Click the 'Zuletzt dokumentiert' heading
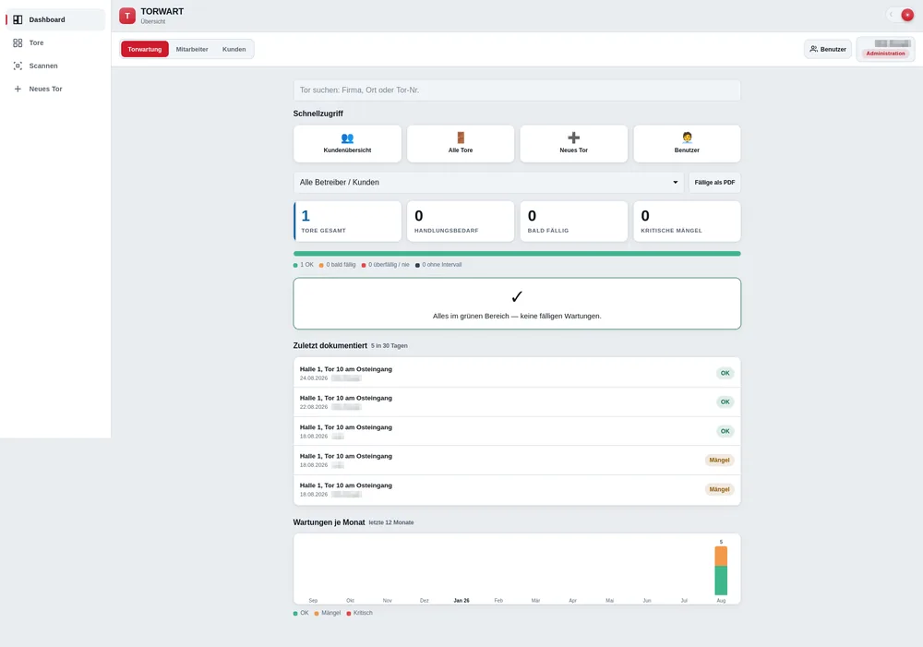 [x=330, y=345]
